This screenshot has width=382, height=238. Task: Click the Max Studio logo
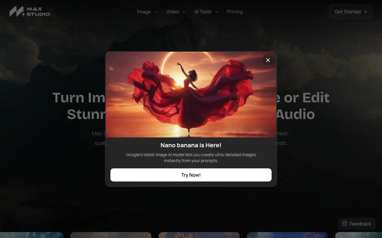pyautogui.click(x=30, y=12)
